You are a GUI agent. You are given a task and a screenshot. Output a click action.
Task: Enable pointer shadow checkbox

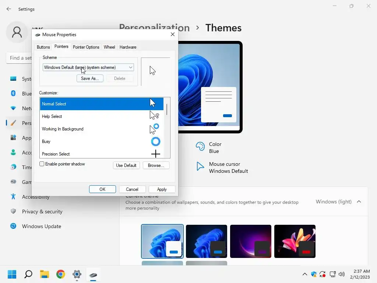42,164
